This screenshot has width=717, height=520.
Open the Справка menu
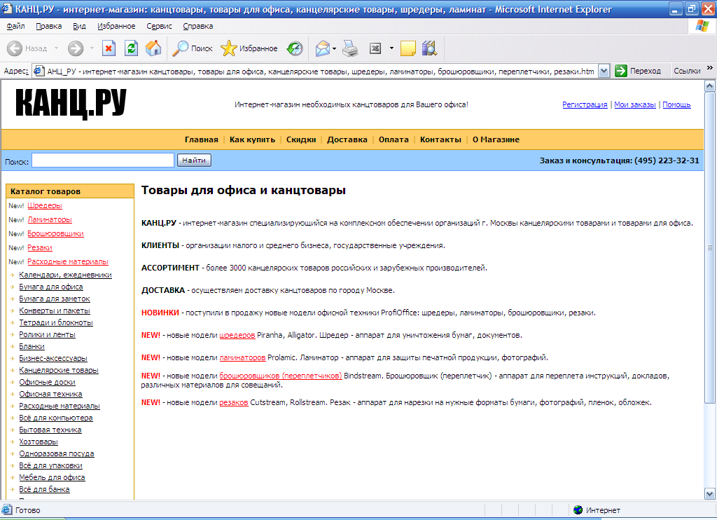click(x=198, y=26)
